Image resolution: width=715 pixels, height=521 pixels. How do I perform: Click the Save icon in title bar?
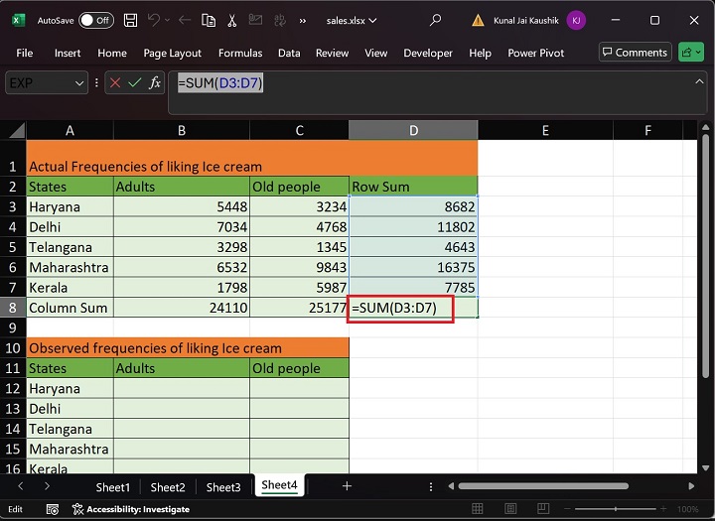pos(131,20)
